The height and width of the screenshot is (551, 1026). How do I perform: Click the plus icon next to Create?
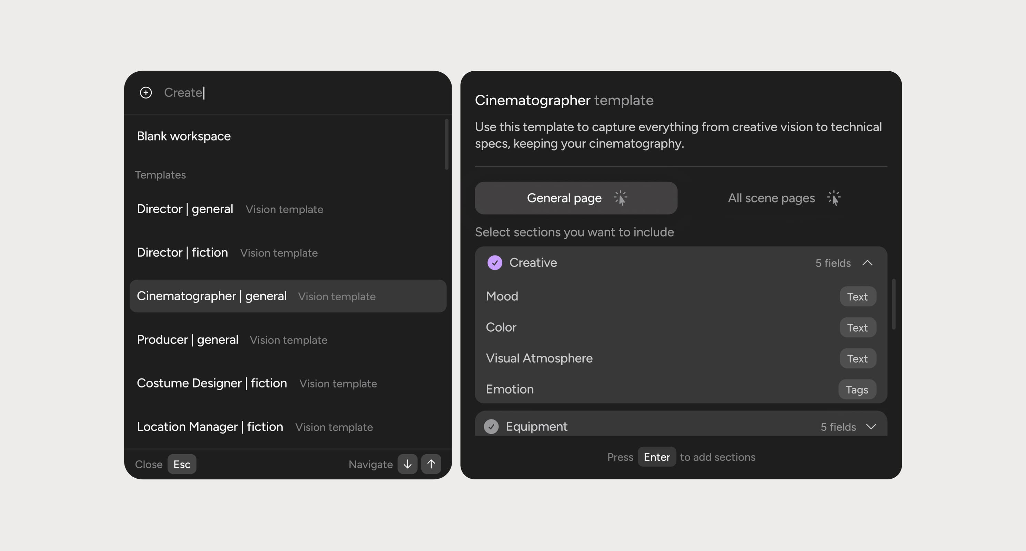coord(146,92)
